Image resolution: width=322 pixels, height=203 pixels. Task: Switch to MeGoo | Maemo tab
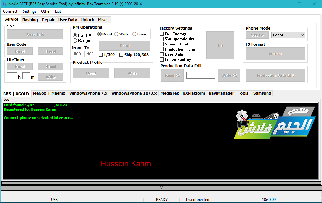49,93
